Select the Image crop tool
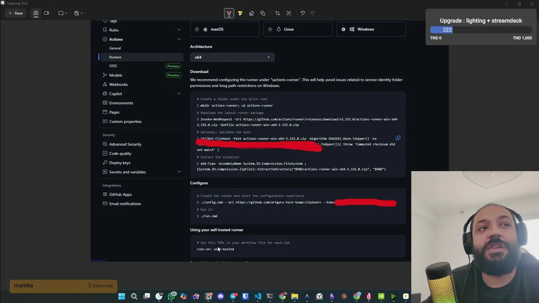Image resolution: width=539 pixels, height=303 pixels. [278, 13]
